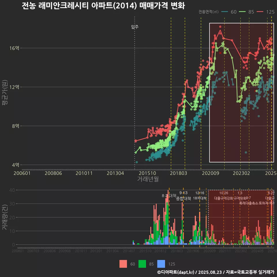The image size is (277, 277).
Task: Click the 거래량(건) axis title
Action: click(5, 217)
